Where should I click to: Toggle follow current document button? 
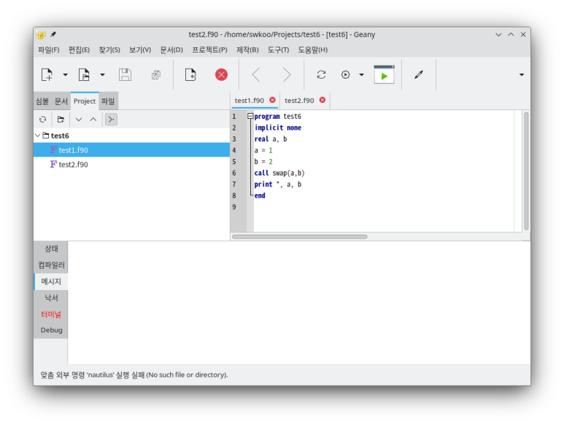111,120
